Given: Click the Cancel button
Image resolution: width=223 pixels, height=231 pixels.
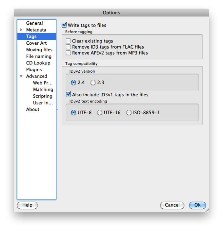Looking at the screenshot, I should pos(172,205).
